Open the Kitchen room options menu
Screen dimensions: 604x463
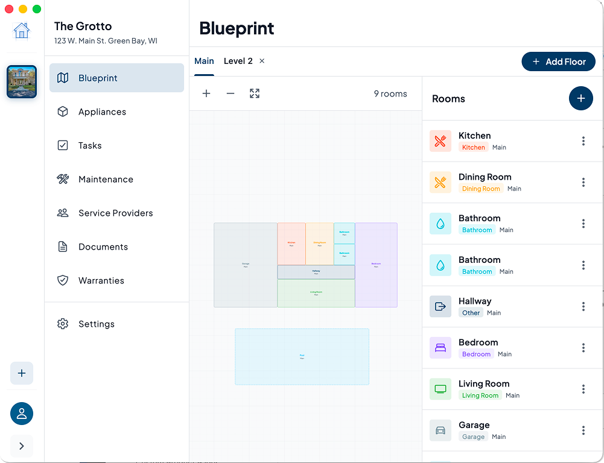coord(583,141)
